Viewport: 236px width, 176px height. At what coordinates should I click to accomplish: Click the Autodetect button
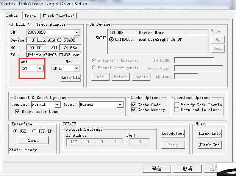pos(173,133)
